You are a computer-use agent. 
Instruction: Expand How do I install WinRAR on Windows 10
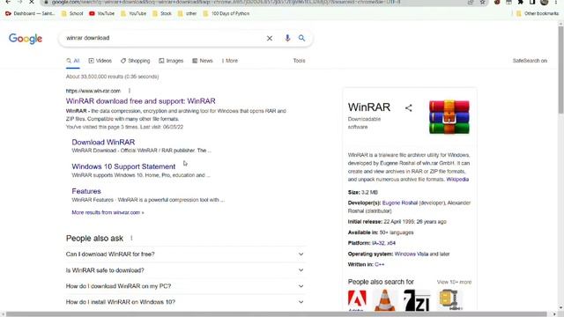coord(185,302)
